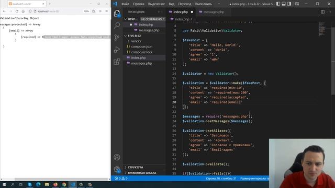Select messages.php in the project tree
This screenshot has width=335, height=188.
pyautogui.click(x=141, y=63)
